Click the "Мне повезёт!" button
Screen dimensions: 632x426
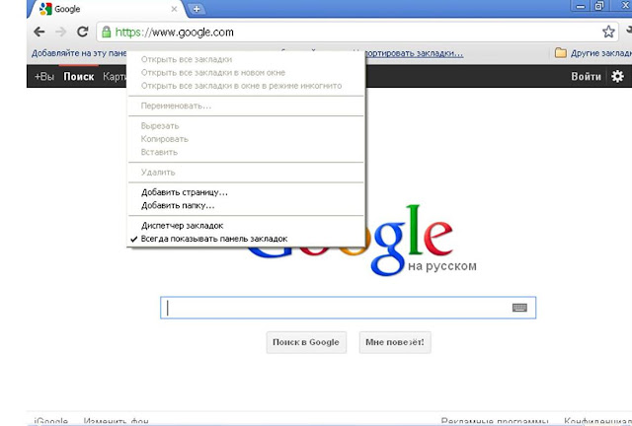click(395, 342)
